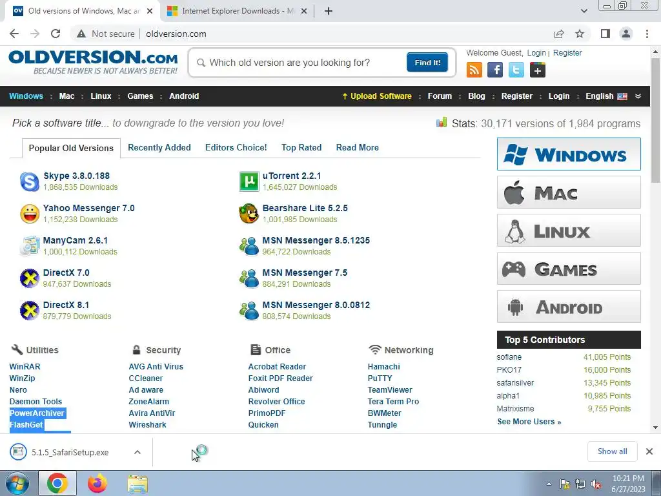Click the large Linux platform button
This screenshot has width=661, height=496.
(x=569, y=231)
